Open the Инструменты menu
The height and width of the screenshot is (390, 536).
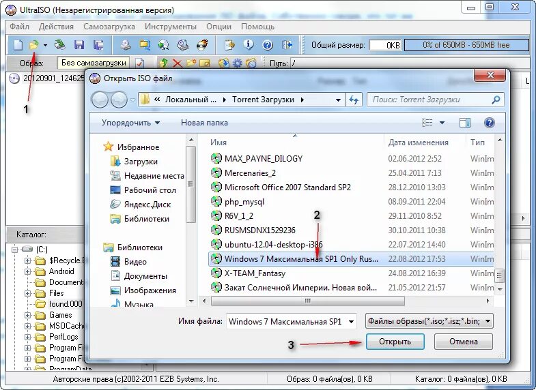(171, 27)
